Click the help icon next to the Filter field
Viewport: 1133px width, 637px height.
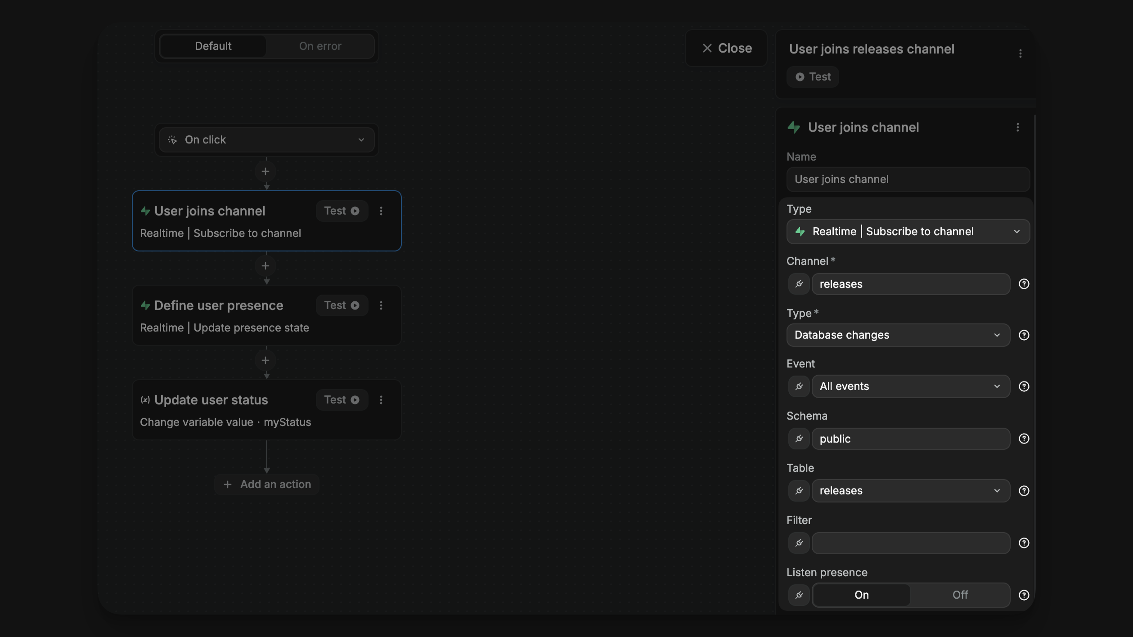tap(1025, 543)
